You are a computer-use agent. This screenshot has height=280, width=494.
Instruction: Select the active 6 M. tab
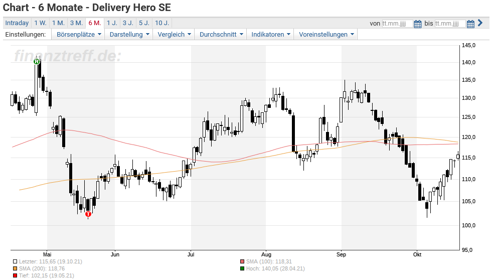click(94, 23)
